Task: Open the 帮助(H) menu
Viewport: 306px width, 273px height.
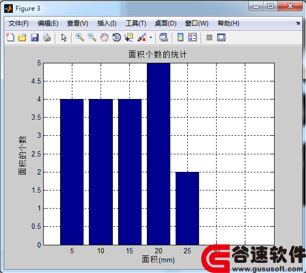Action: point(228,23)
